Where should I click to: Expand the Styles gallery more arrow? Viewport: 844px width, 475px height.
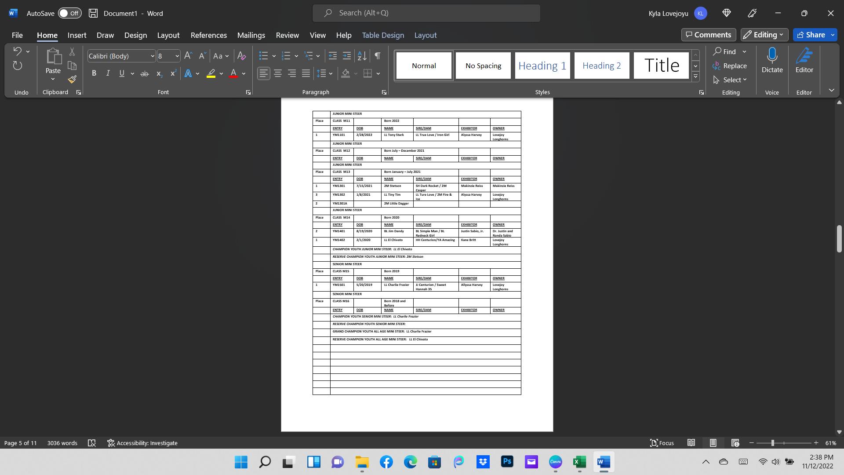point(695,77)
